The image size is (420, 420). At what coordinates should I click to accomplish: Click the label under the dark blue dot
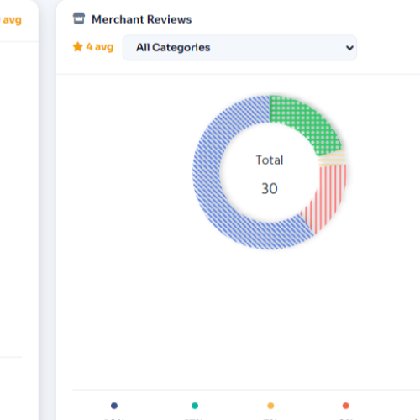(x=114, y=419)
